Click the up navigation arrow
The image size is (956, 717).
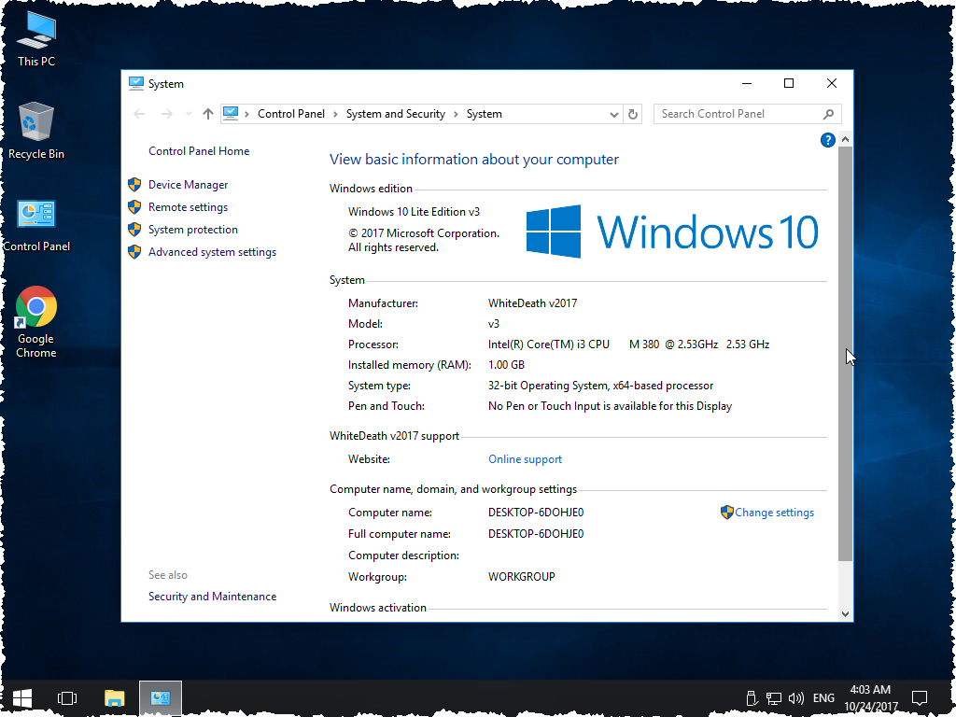click(206, 113)
